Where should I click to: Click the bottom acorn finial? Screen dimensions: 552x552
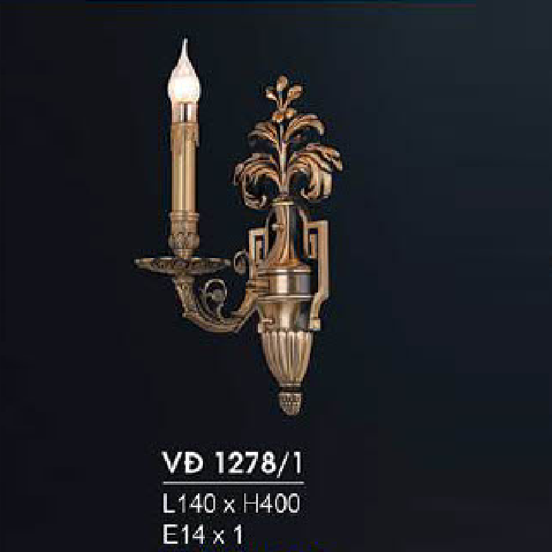[290, 402]
